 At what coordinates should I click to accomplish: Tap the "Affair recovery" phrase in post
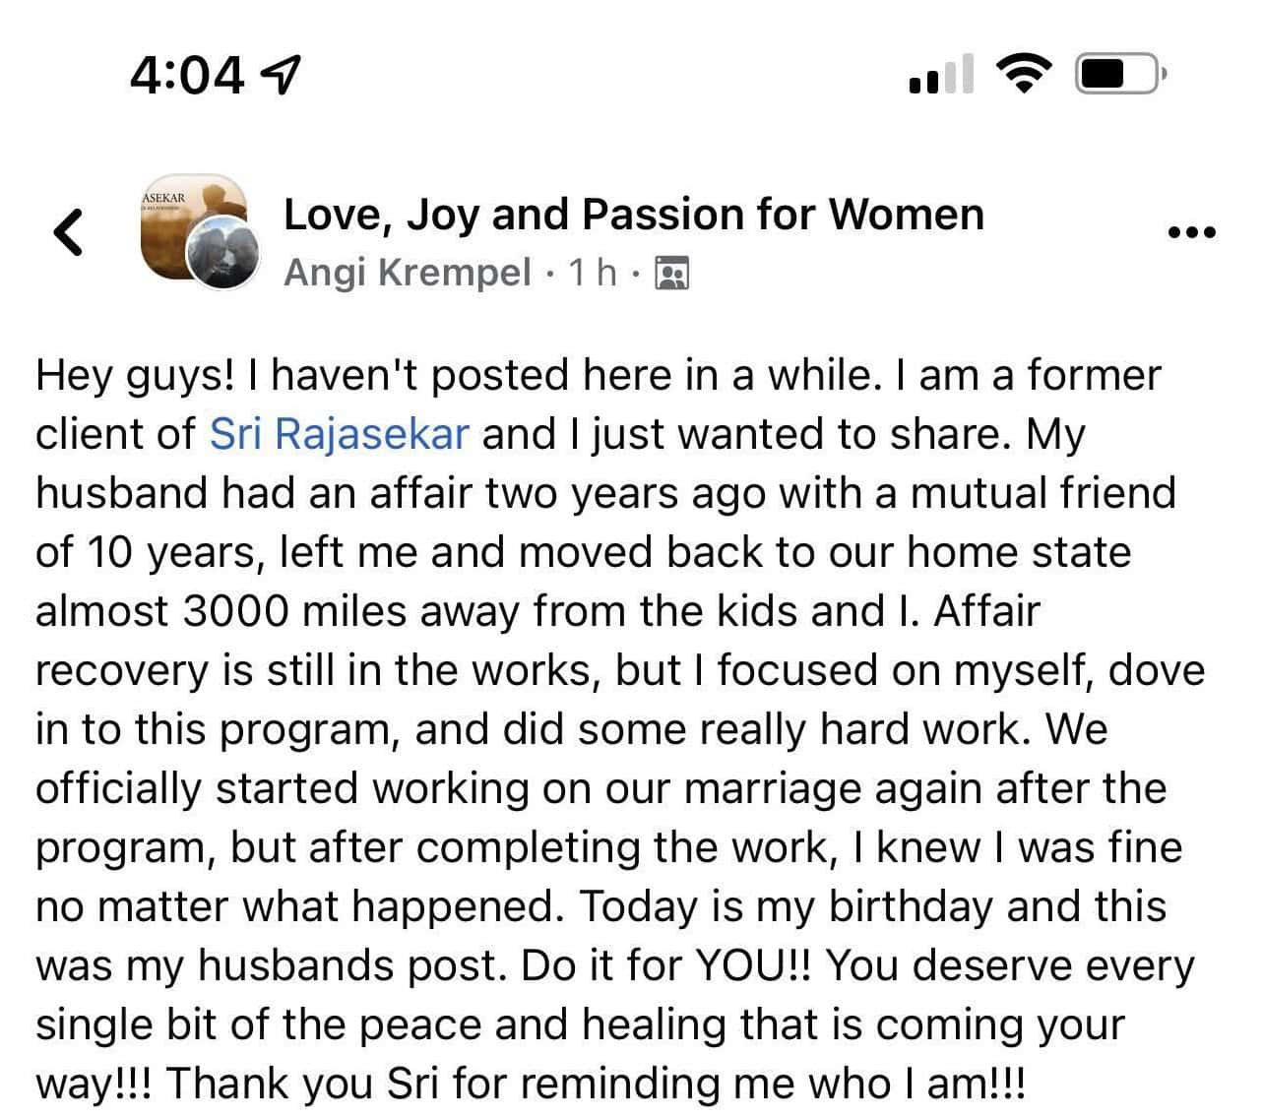point(985,611)
